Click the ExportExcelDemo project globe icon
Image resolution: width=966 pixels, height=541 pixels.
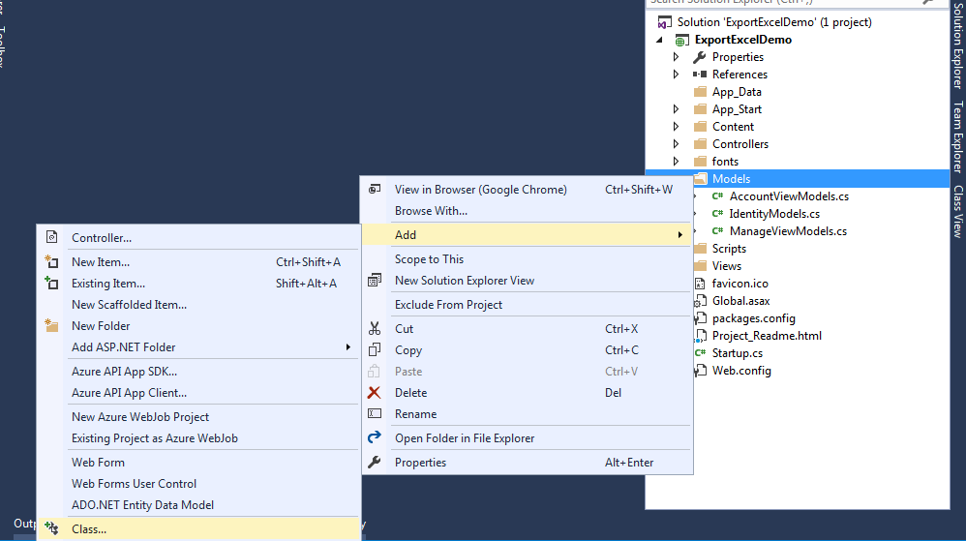(x=681, y=40)
